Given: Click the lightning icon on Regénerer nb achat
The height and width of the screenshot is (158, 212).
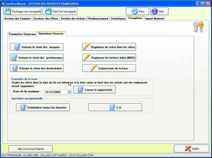Looking at the screenshot, I should 87,47.
